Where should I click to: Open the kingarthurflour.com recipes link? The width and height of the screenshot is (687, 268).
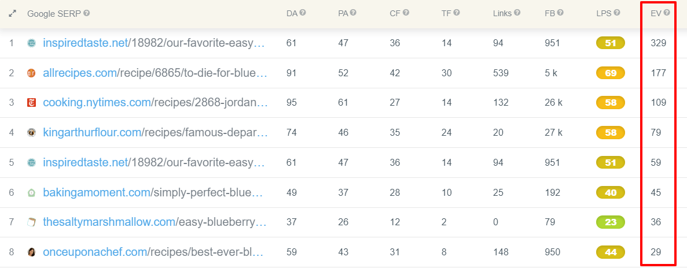(156, 132)
